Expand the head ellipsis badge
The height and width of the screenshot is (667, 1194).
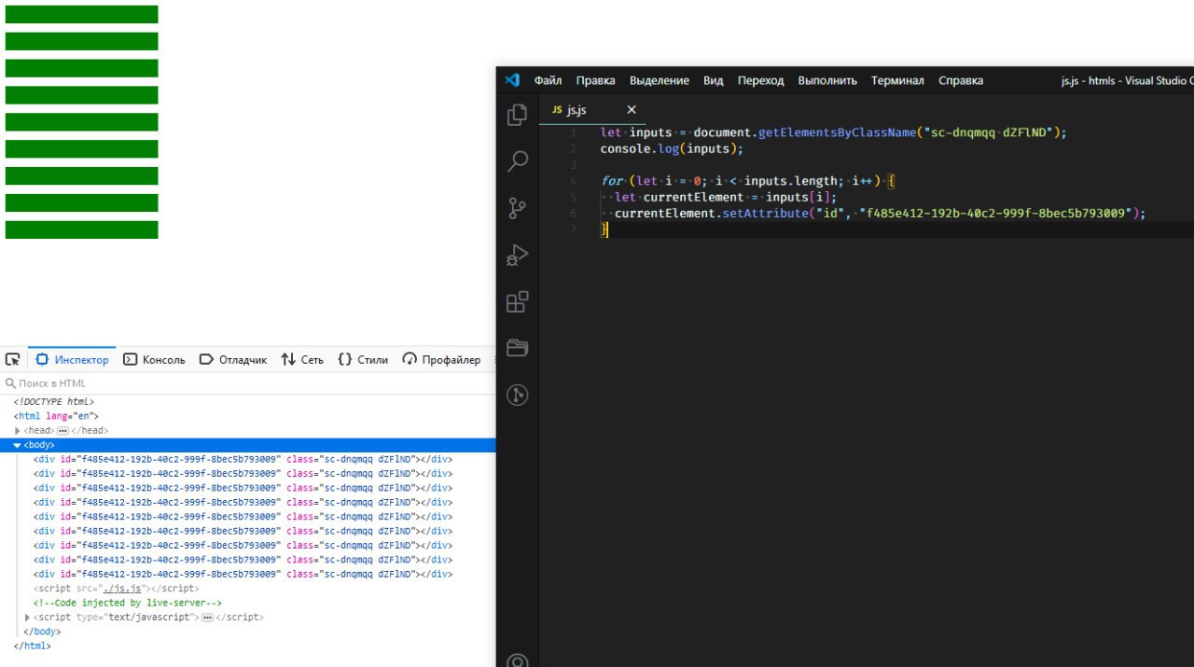(x=62, y=431)
